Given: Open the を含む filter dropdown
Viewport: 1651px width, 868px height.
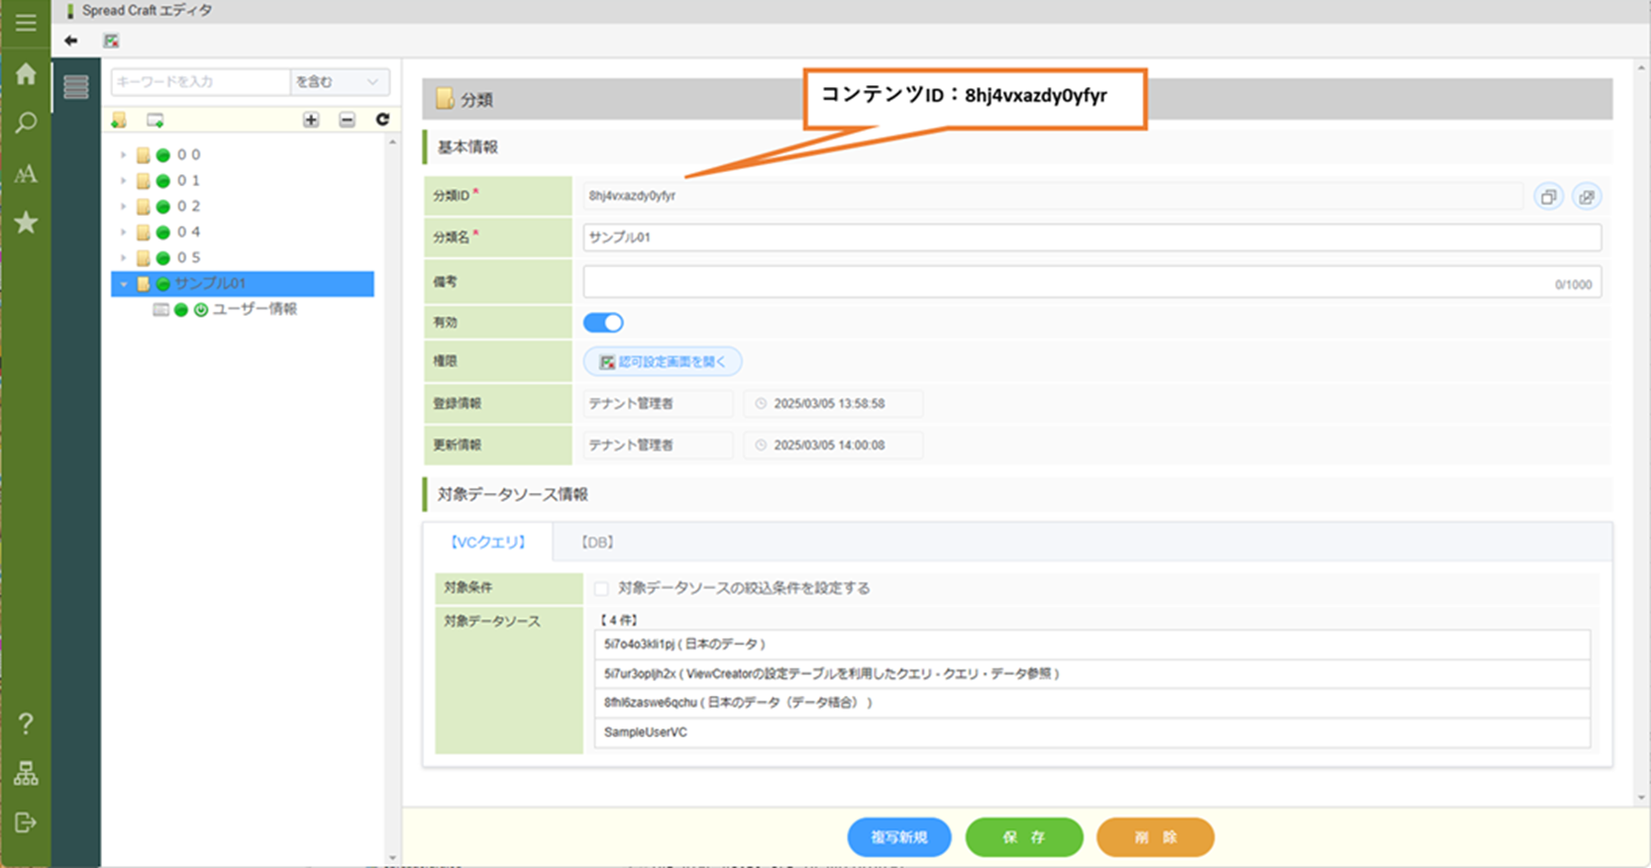Looking at the screenshot, I should click(x=339, y=82).
